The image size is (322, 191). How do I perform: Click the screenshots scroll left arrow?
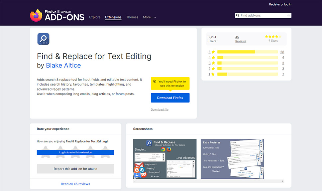(x=135, y=181)
